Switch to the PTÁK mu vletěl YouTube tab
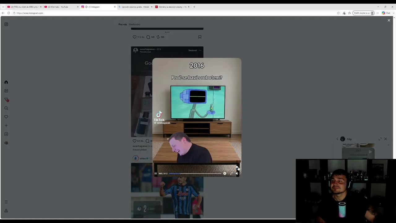396x223 pixels. (x=24, y=7)
